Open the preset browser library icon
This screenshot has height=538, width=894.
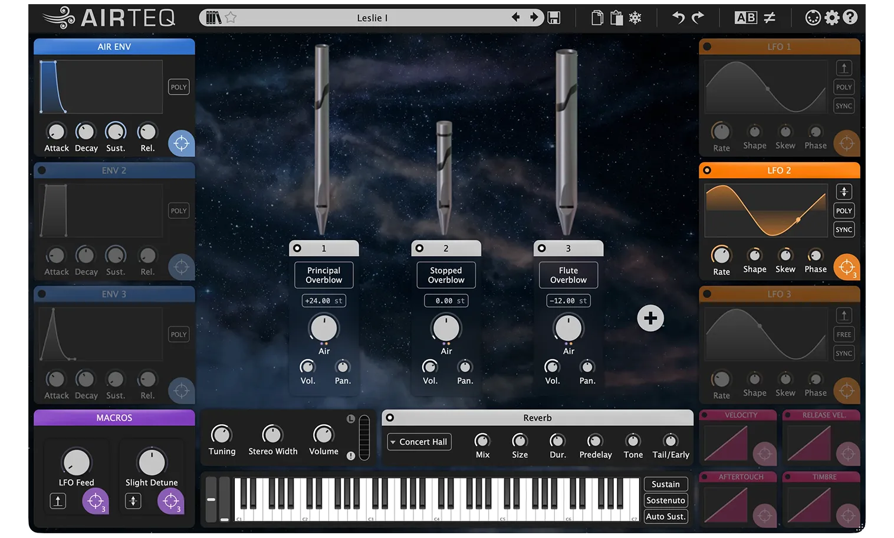click(213, 18)
